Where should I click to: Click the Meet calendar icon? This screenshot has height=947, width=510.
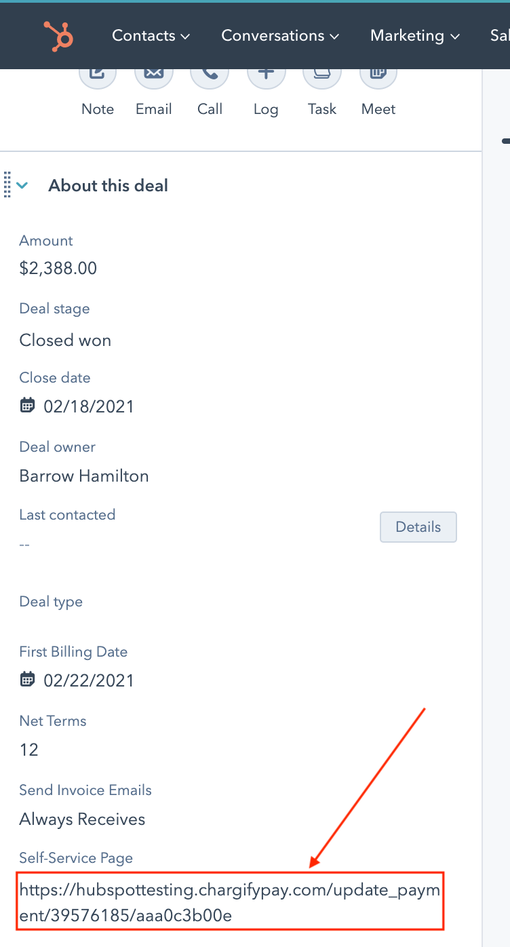(378, 73)
